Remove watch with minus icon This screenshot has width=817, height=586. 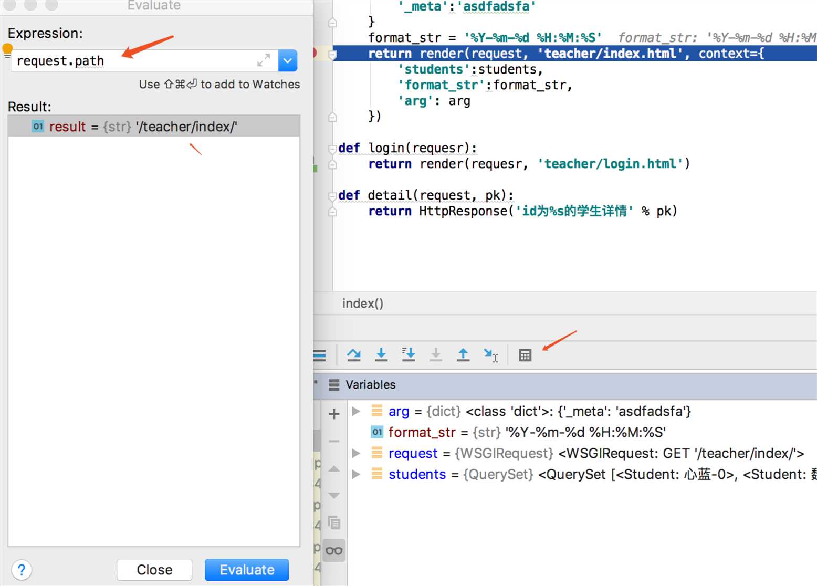coord(334,441)
